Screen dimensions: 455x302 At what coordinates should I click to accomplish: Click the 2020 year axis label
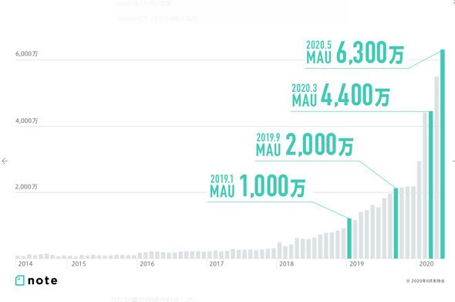426,264
